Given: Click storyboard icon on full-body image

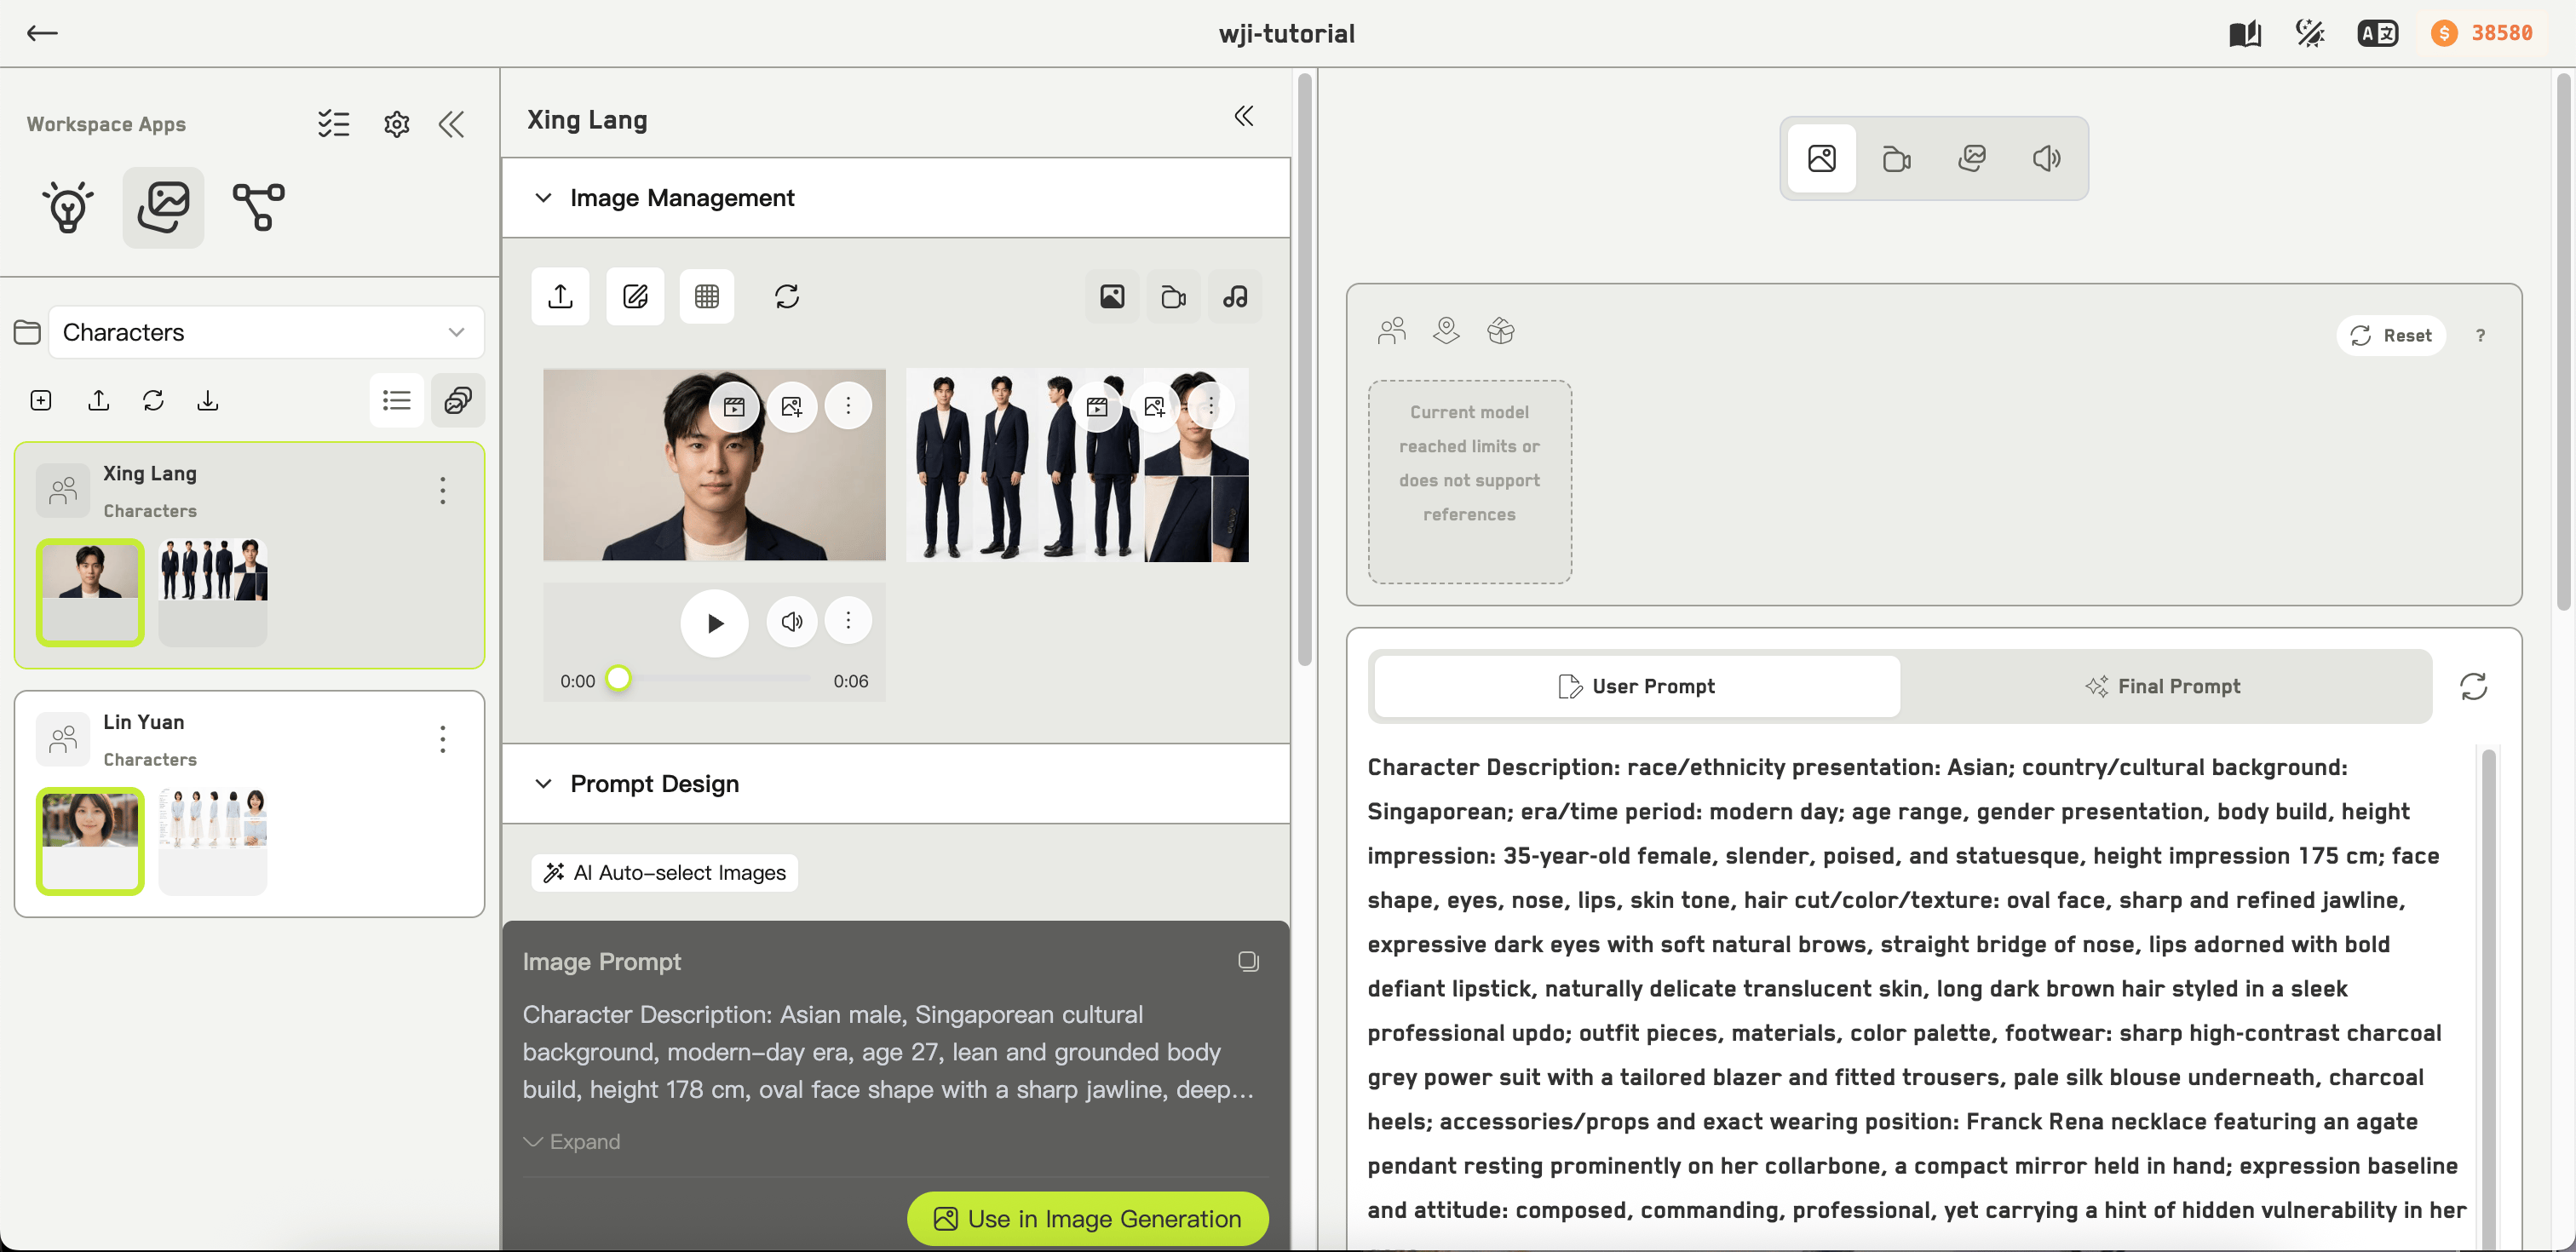Looking at the screenshot, I should coord(1097,406).
